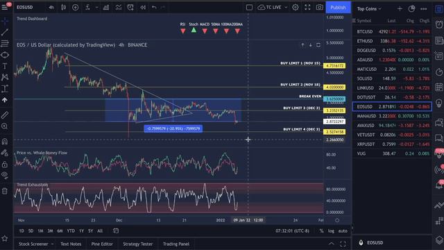Open the select layout square icon
444x250 pixels.
pyautogui.click(x=249, y=8)
